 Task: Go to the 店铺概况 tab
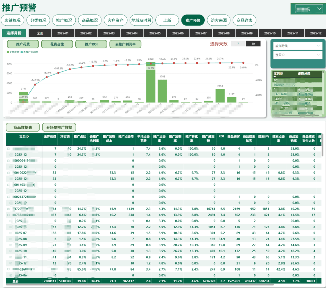click(12, 20)
